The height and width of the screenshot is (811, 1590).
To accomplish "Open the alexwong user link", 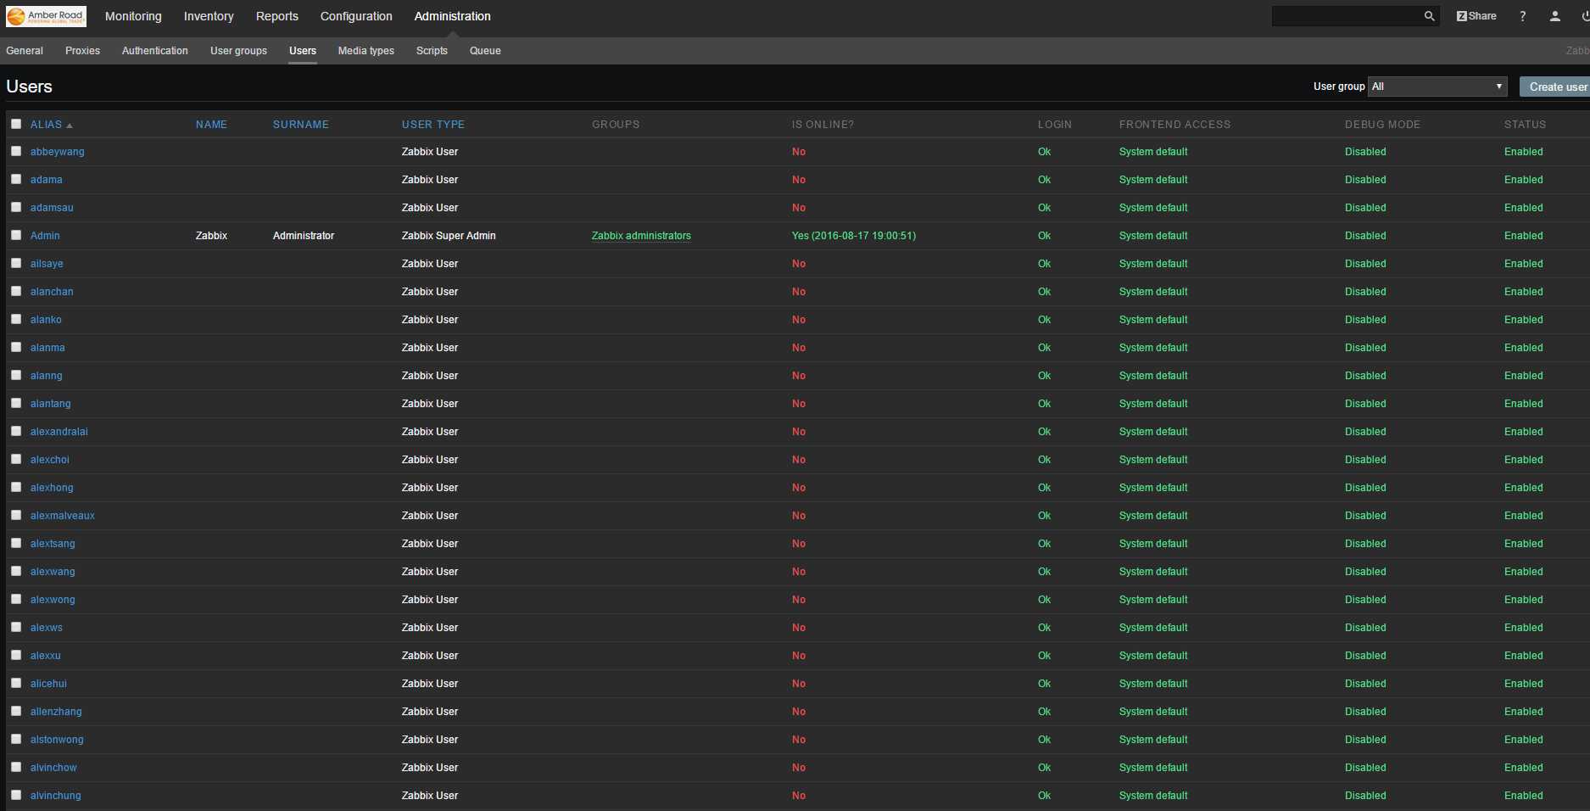I will 53,600.
